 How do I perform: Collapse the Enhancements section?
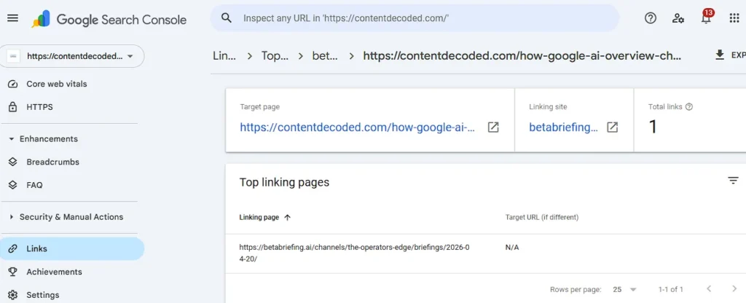(43, 139)
